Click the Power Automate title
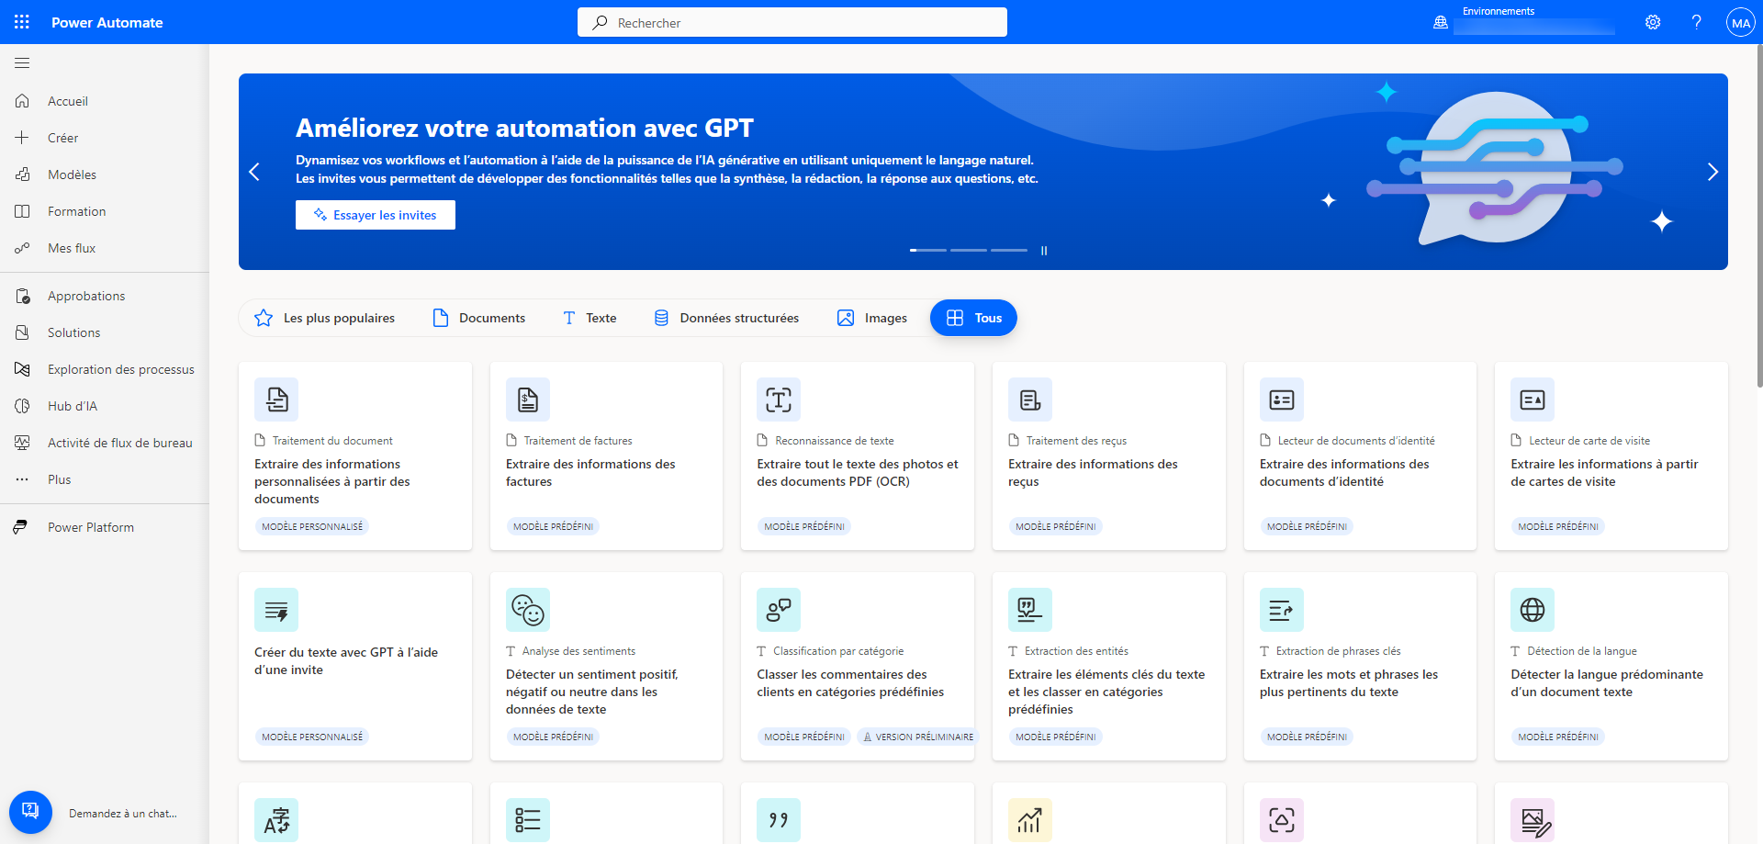 pyautogui.click(x=107, y=22)
